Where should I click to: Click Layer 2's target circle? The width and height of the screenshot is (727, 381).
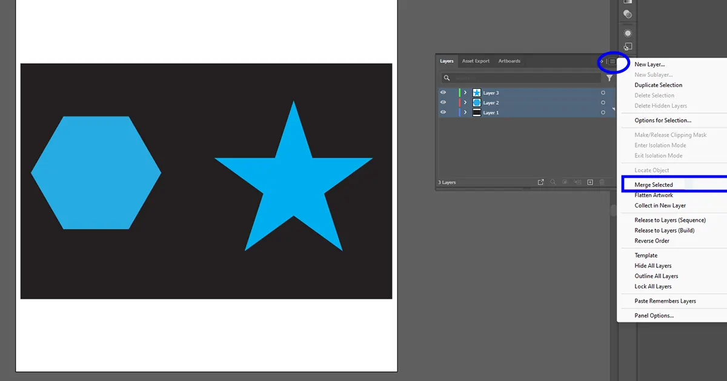tap(603, 102)
